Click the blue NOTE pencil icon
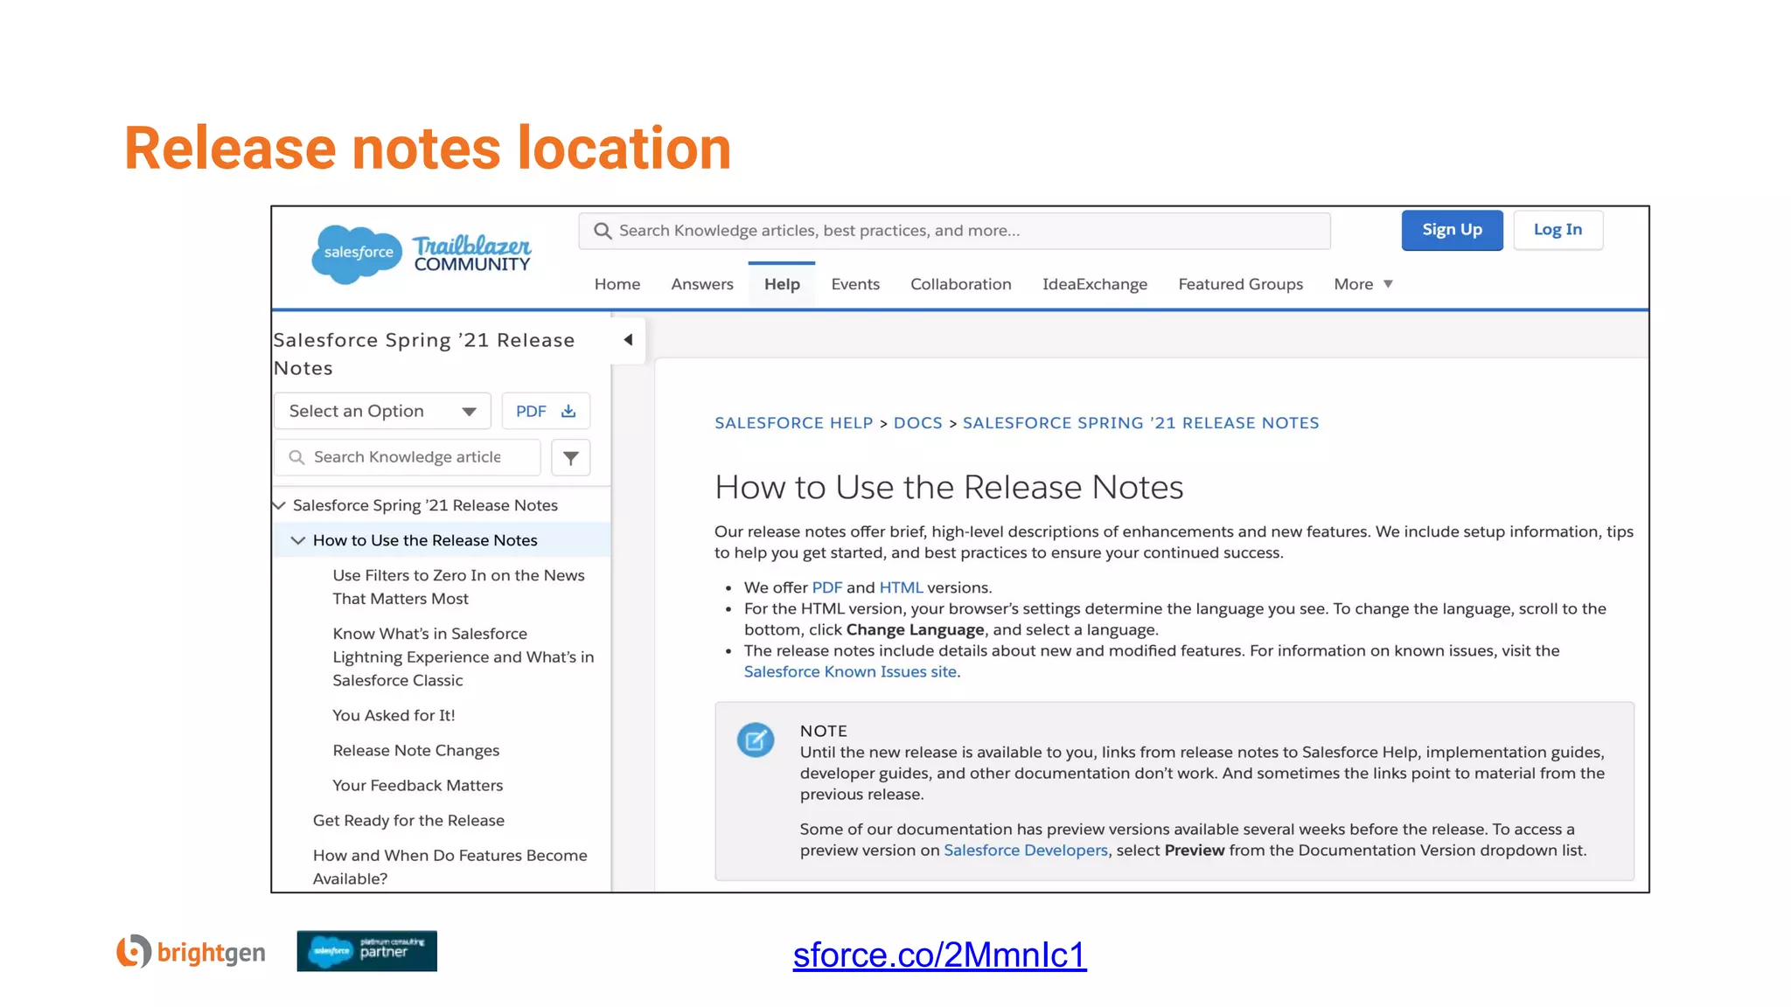Image resolution: width=1791 pixels, height=1007 pixels. click(756, 740)
